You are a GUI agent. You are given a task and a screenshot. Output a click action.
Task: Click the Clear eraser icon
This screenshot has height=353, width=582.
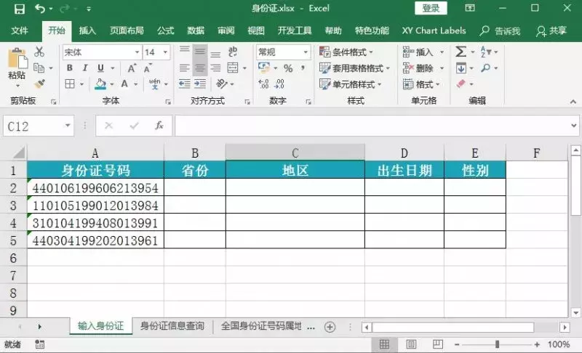[x=461, y=84]
